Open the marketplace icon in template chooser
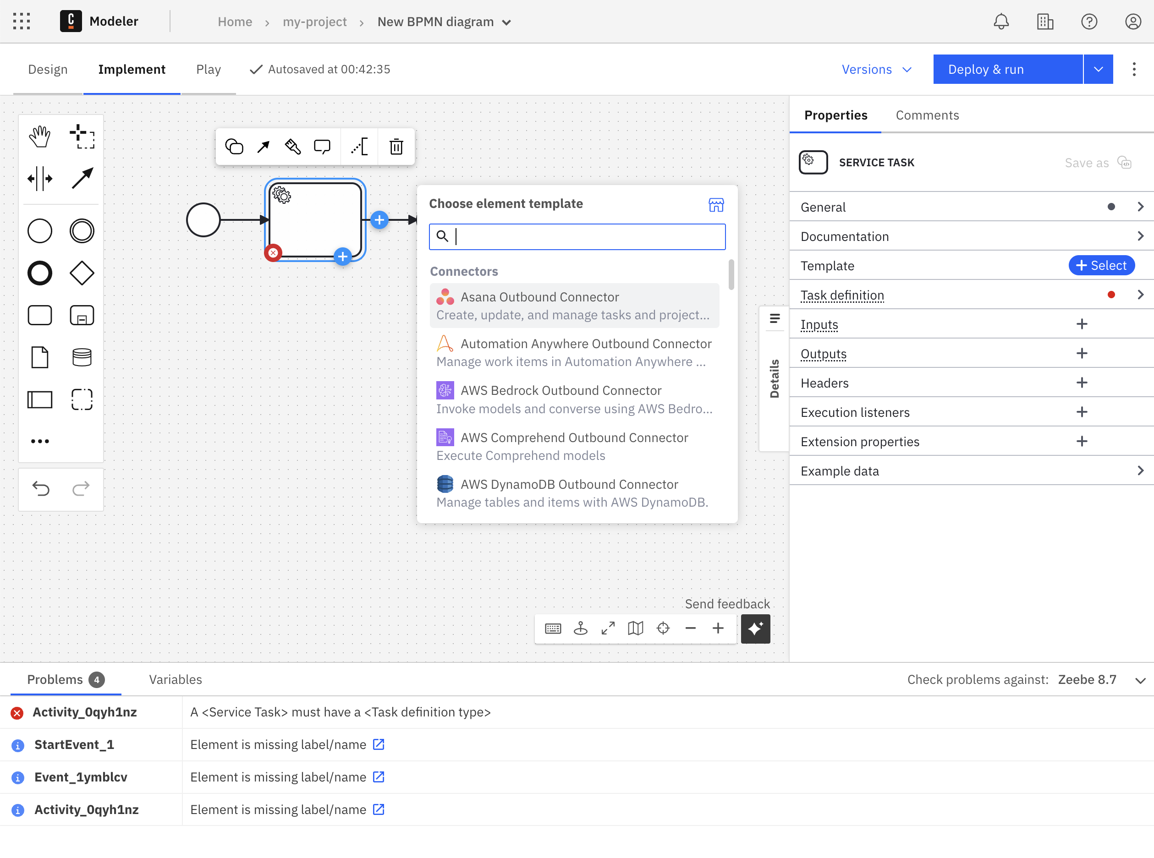Viewport: 1154px width, 858px height. pyautogui.click(x=716, y=205)
